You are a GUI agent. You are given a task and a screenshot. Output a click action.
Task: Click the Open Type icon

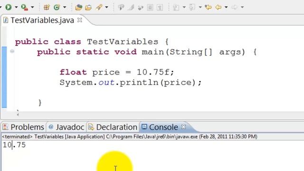78,7
